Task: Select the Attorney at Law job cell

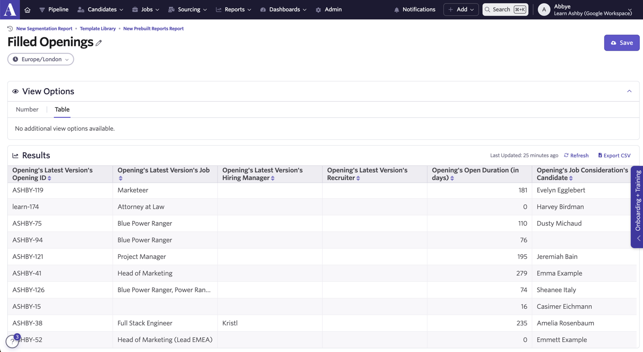Action: click(x=165, y=207)
